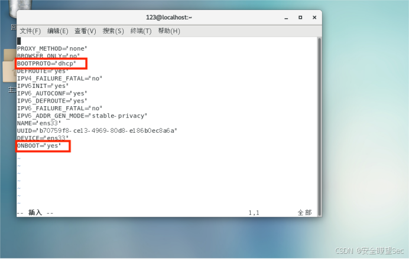Image resolution: width=409 pixels, height=259 pixels.
Task: Click the PROXY_METHOD="none" line
Action: 52,49
